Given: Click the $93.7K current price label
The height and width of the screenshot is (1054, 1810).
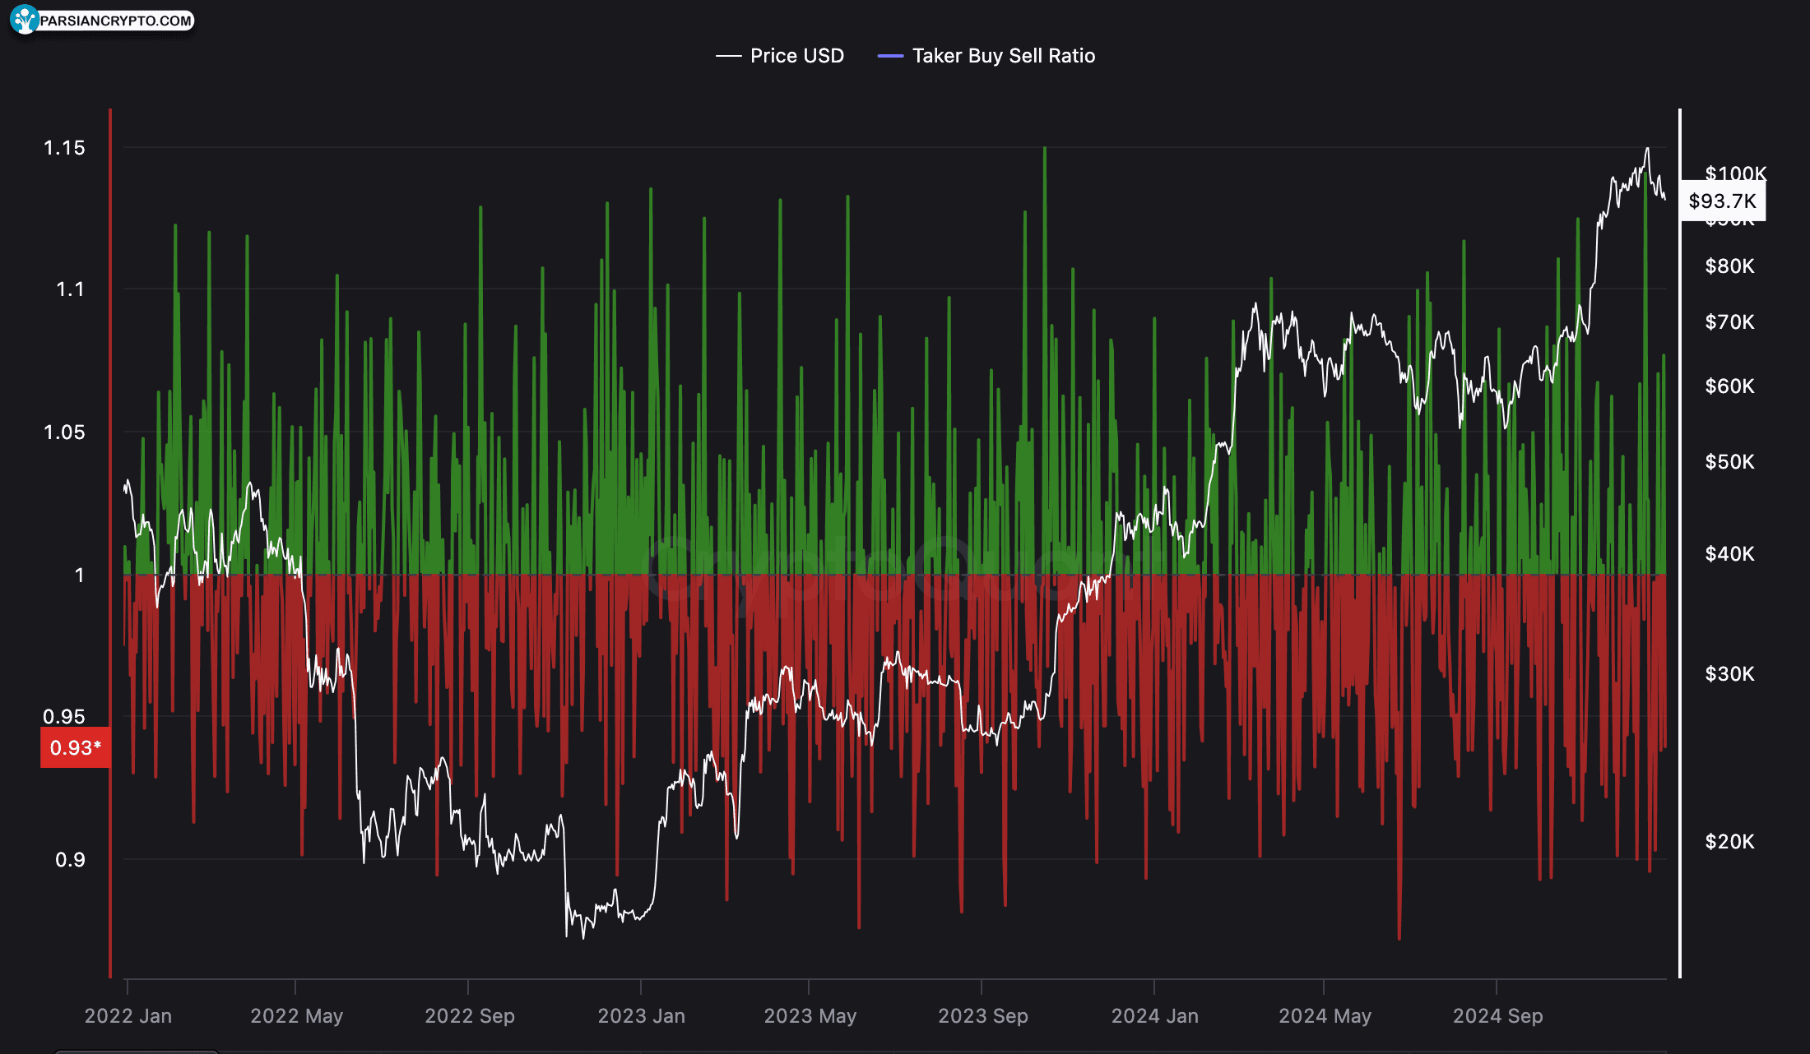Looking at the screenshot, I should [1723, 201].
